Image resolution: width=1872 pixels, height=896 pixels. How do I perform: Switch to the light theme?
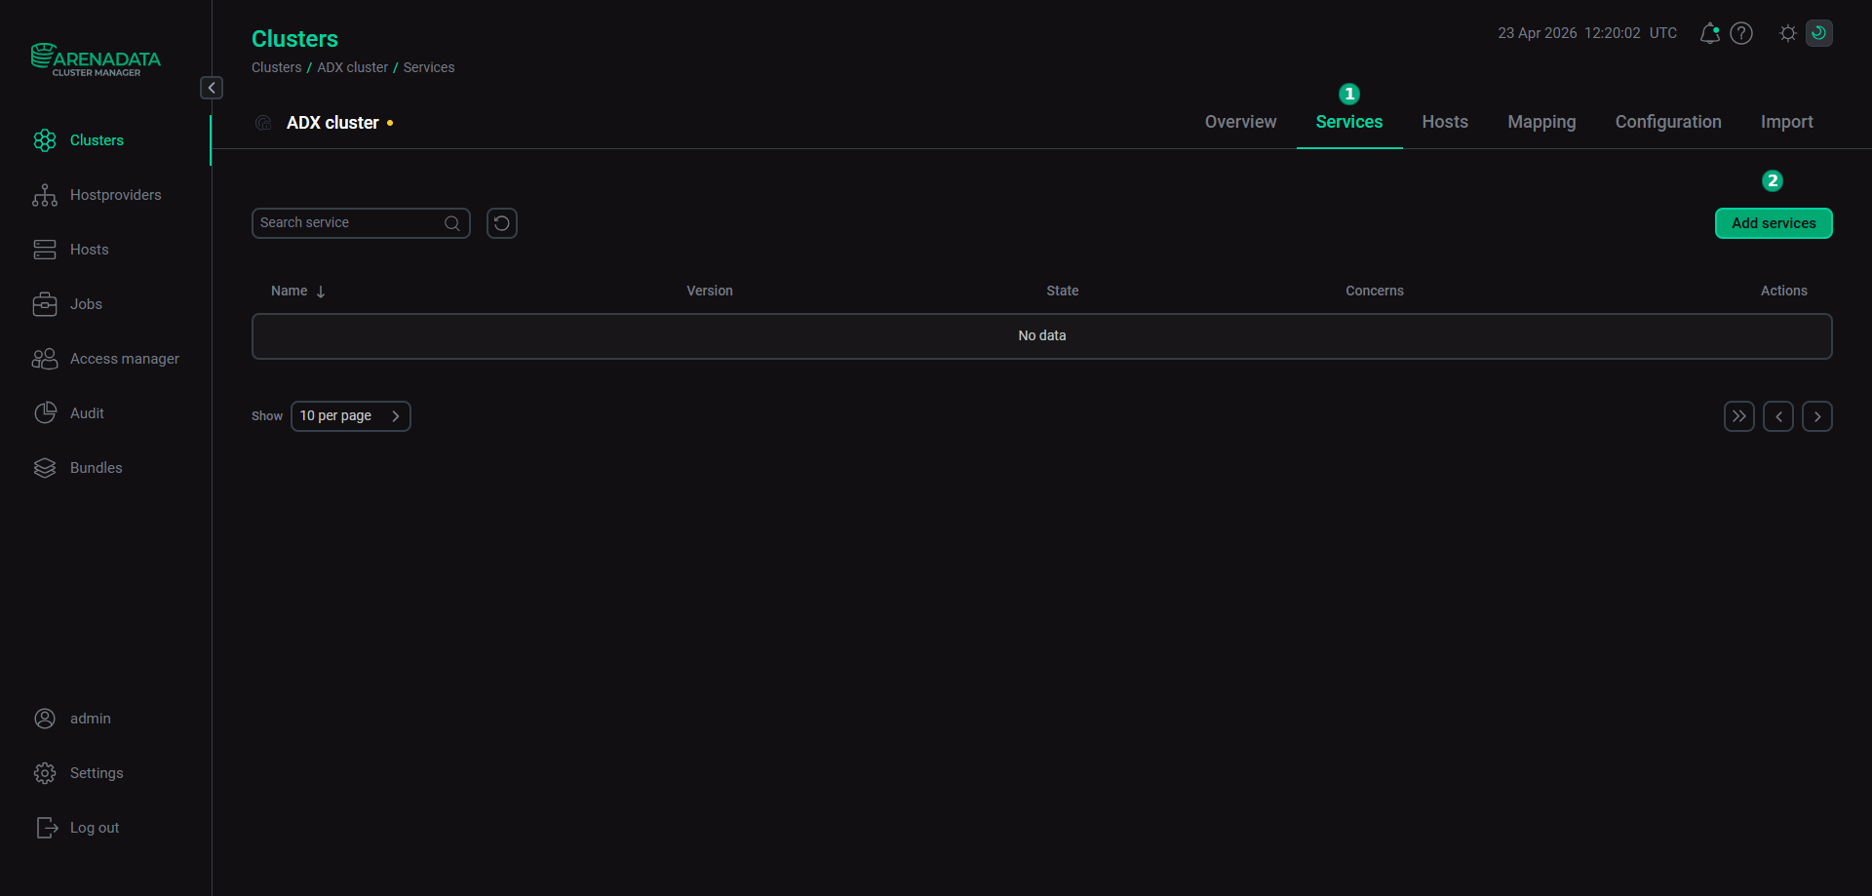(x=1788, y=33)
